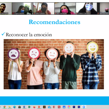
Task: Launch FileZilla from the taskbar
Action: coord(59,107)
